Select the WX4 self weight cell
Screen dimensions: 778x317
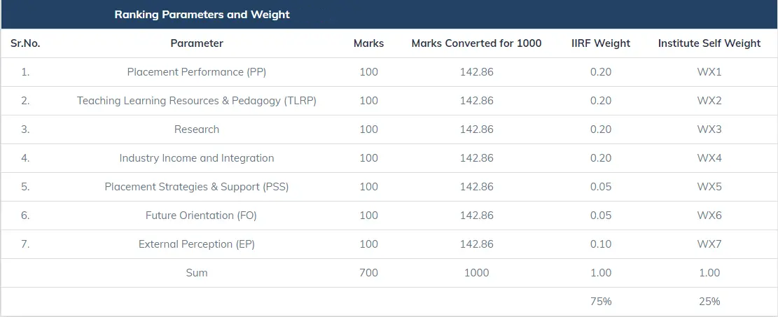[709, 158]
